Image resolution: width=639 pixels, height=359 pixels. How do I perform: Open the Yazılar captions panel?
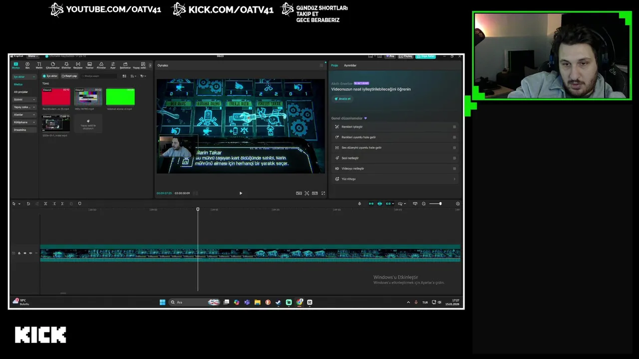click(x=89, y=65)
